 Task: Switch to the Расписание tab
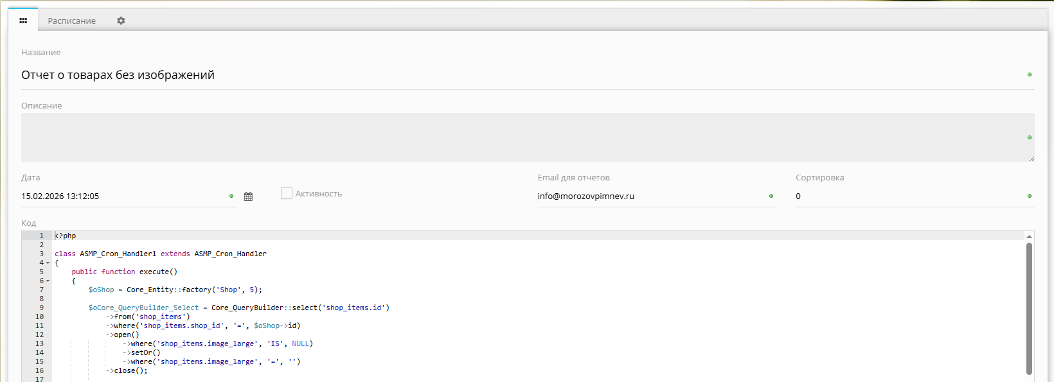71,21
